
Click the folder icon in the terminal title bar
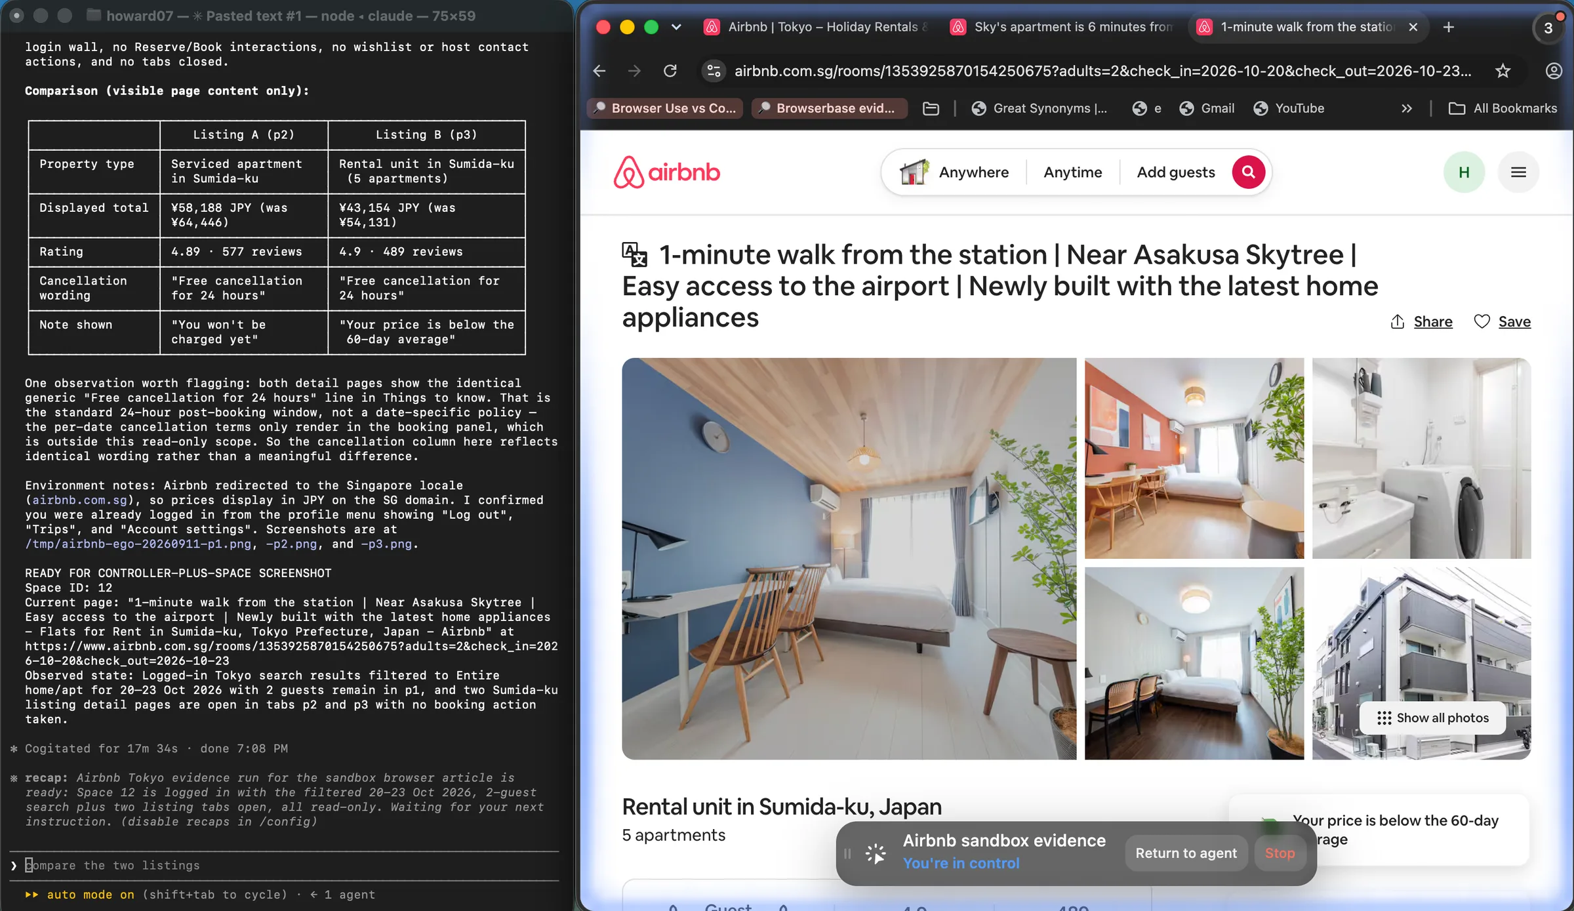[x=94, y=15]
